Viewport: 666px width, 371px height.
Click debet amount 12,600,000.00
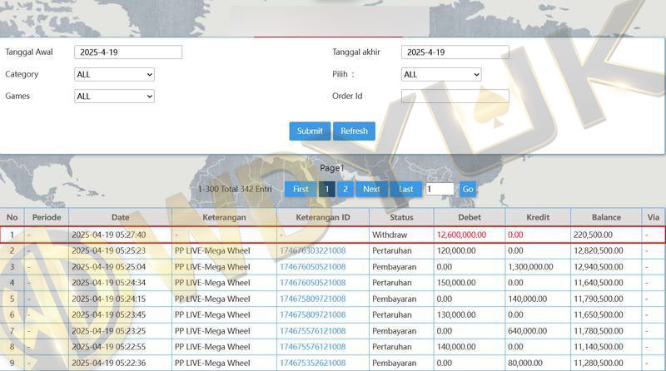(x=461, y=235)
